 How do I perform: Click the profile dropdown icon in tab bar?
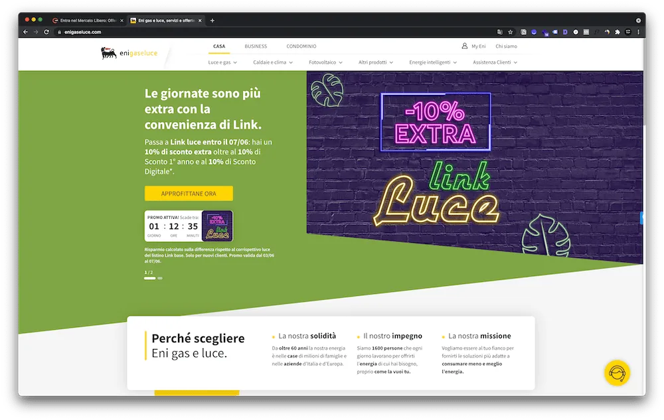(638, 21)
